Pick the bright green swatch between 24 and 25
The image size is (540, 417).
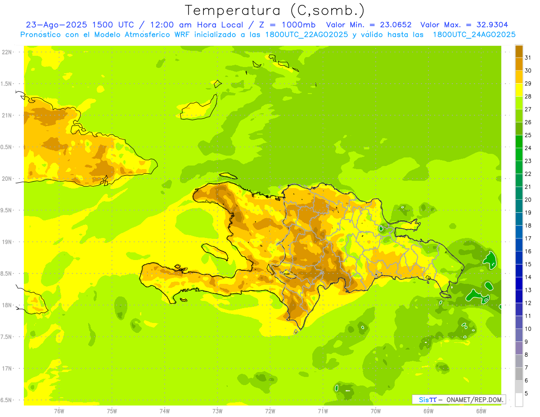pos(519,142)
